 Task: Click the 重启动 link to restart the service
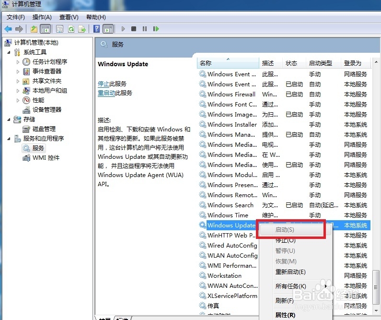click(x=106, y=93)
